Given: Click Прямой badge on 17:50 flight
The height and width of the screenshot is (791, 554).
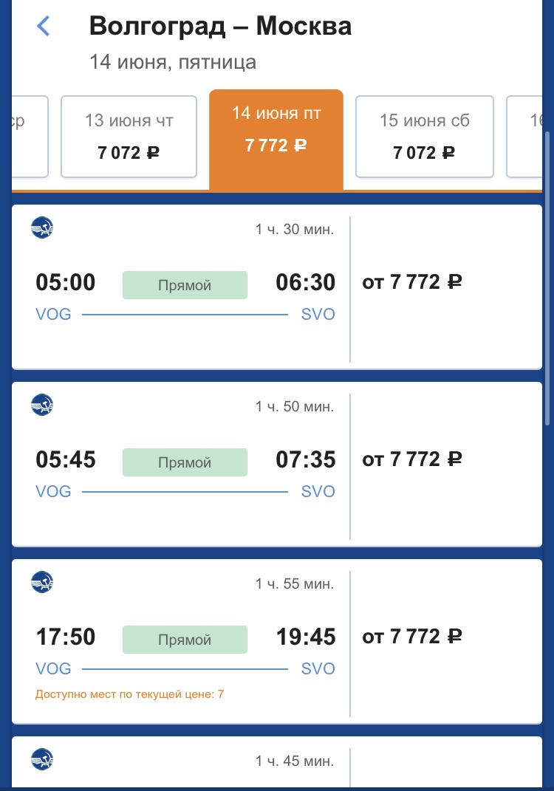Looking at the screenshot, I should pos(185,640).
